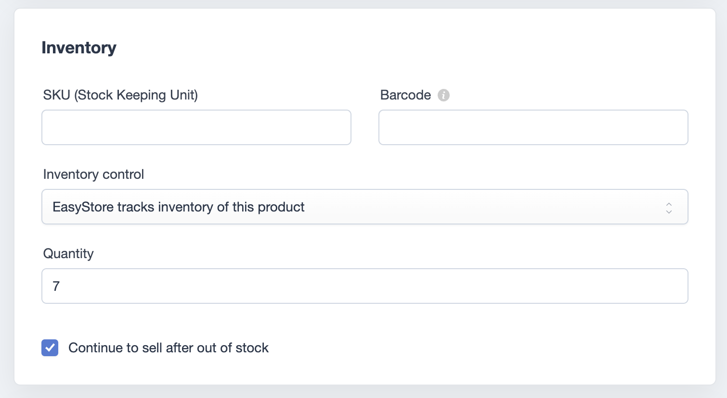
Task: Uncheck Continue to sell after out of stock
Action: [x=50, y=348]
